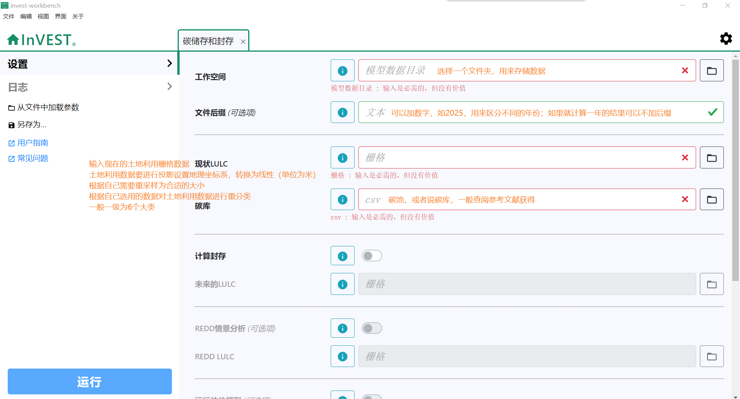Click the 现状LULC raster input field
This screenshot has width=740, height=399.
[x=527, y=158]
